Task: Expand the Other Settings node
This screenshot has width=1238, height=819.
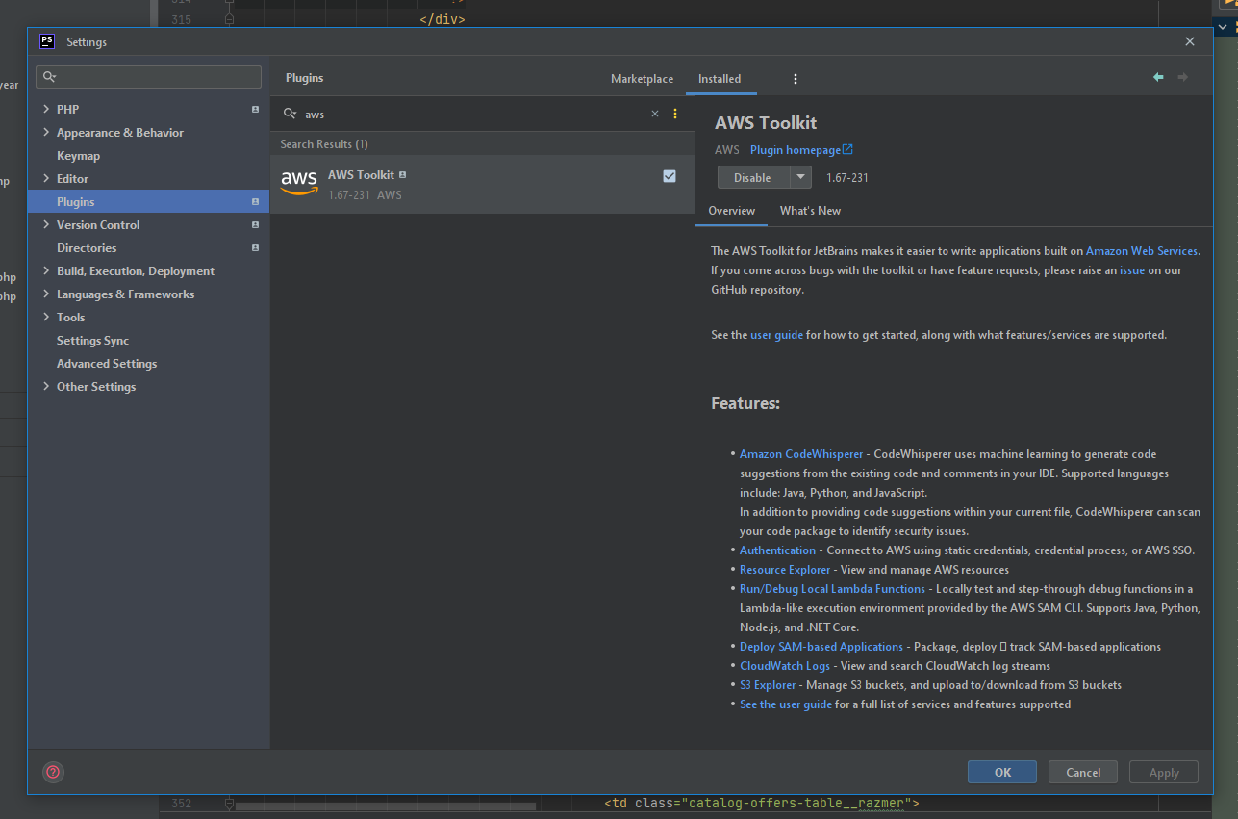Action: [46, 387]
